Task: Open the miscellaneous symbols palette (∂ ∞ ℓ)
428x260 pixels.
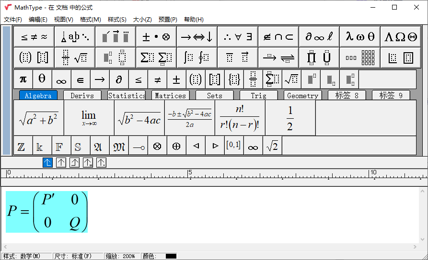Action: click(319, 36)
